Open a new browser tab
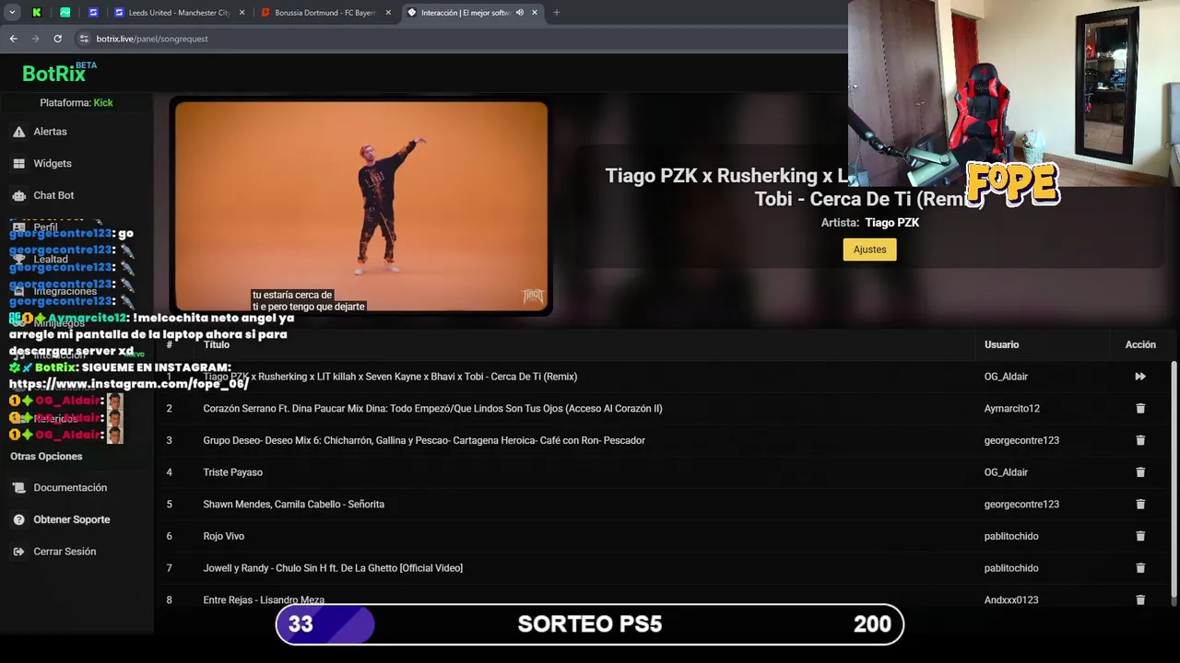The height and width of the screenshot is (663, 1180). coord(557,13)
